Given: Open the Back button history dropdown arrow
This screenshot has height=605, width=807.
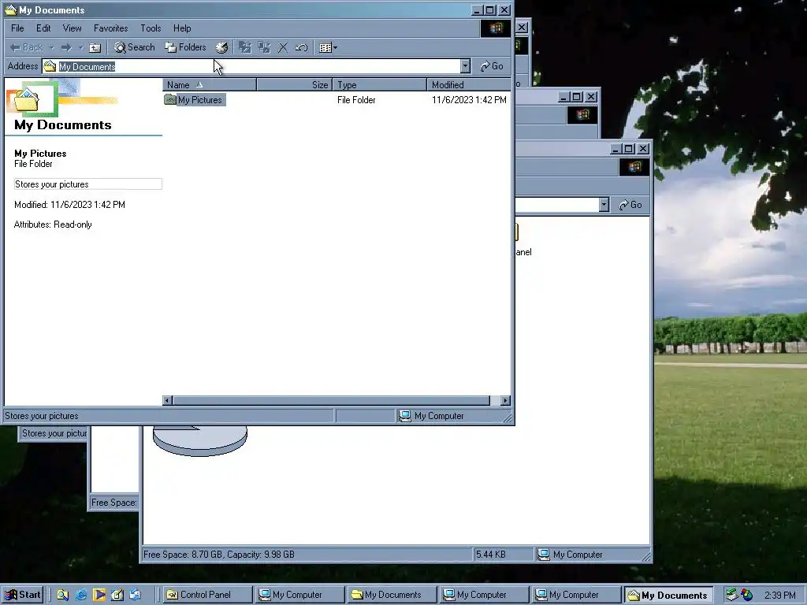Looking at the screenshot, I should 51,47.
